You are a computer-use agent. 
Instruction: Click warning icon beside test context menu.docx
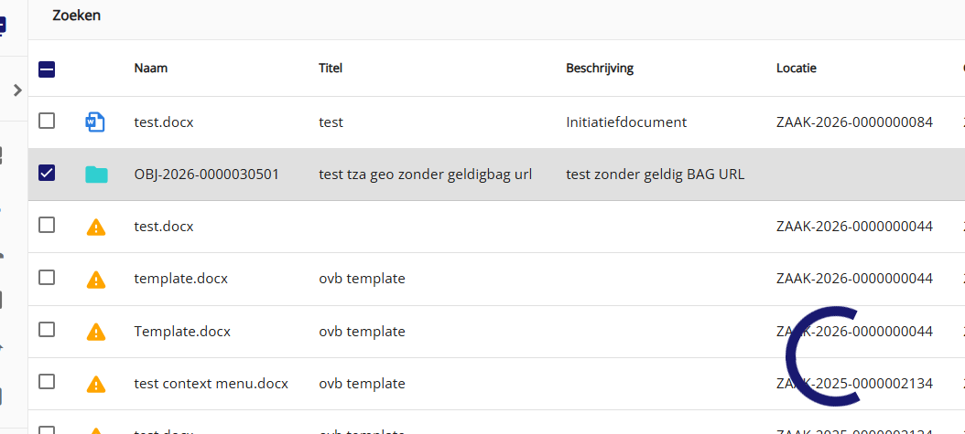[95, 384]
